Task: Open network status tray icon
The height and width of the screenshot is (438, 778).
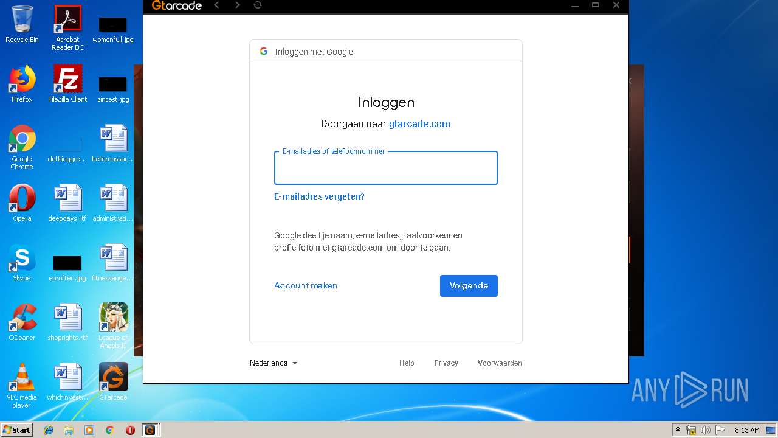Action: [691, 430]
